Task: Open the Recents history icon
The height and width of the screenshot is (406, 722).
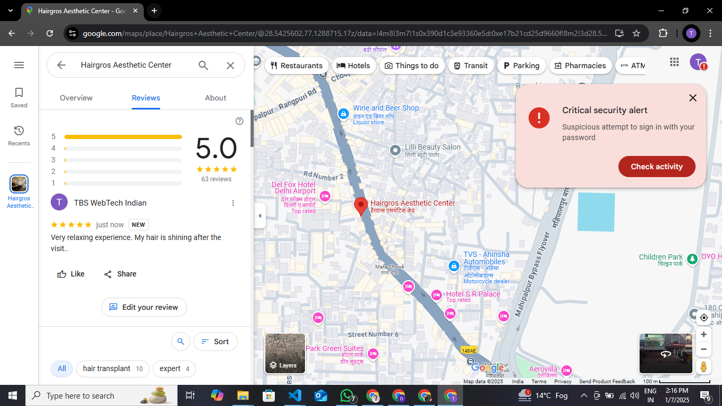Action: click(x=19, y=131)
